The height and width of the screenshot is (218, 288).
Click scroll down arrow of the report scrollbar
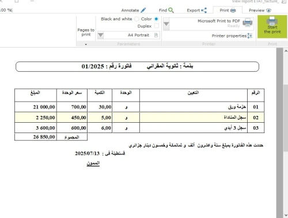(286, 215)
